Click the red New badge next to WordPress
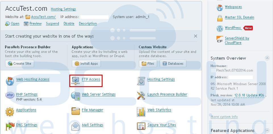The image size is (273, 134). (248, 28)
